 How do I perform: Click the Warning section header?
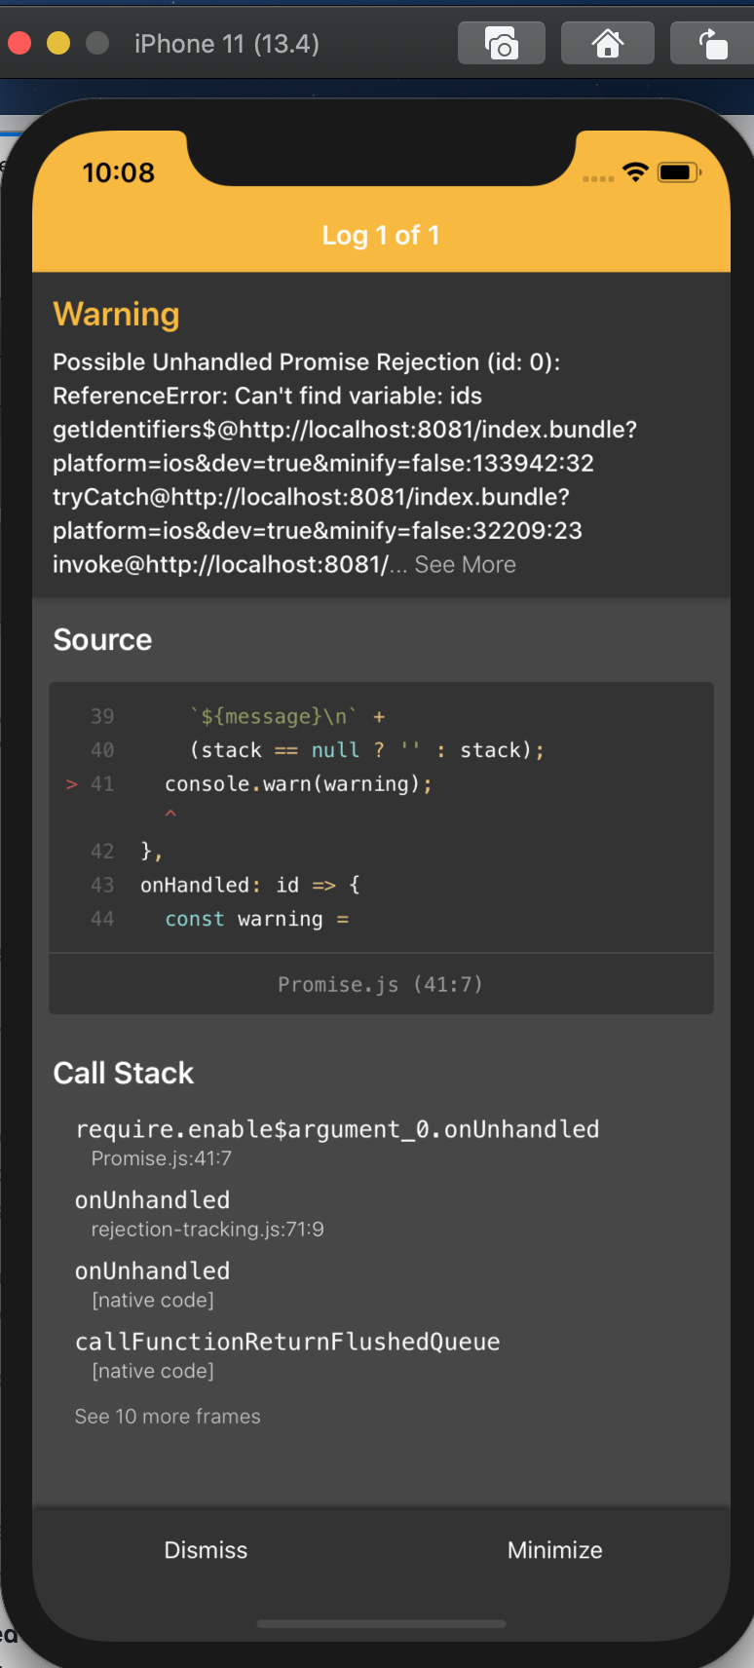coord(116,315)
